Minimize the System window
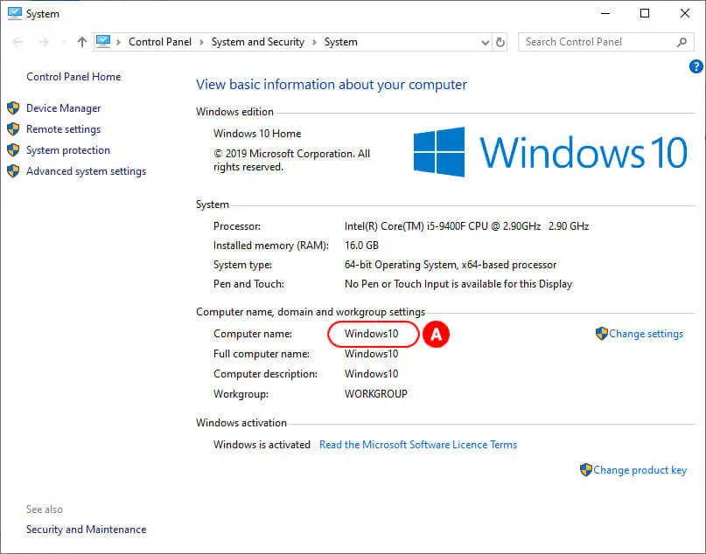The width and height of the screenshot is (706, 554). (605, 13)
